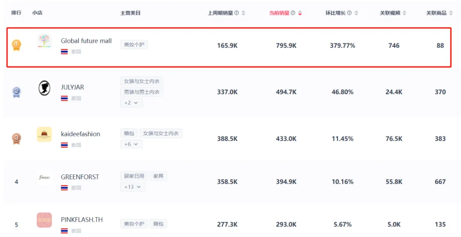Show help tooltip for 上周期销量
Viewport: 461px width, 237px height.
pos(236,13)
